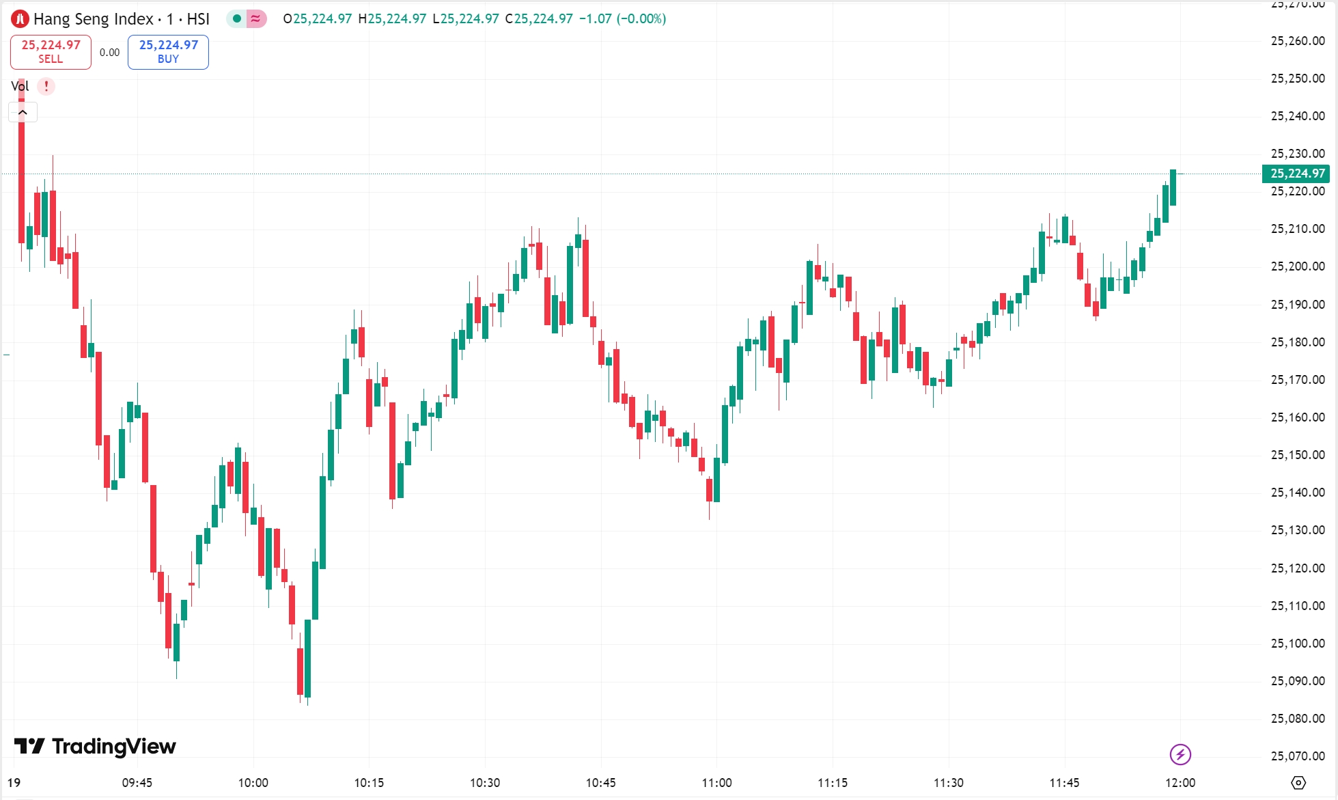1338x800 pixels.
Task: Click the green 25,224.97 current price tag
Action: [1296, 174]
